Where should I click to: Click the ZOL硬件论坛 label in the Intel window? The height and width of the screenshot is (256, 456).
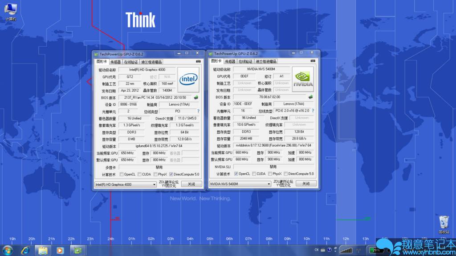tap(169, 182)
